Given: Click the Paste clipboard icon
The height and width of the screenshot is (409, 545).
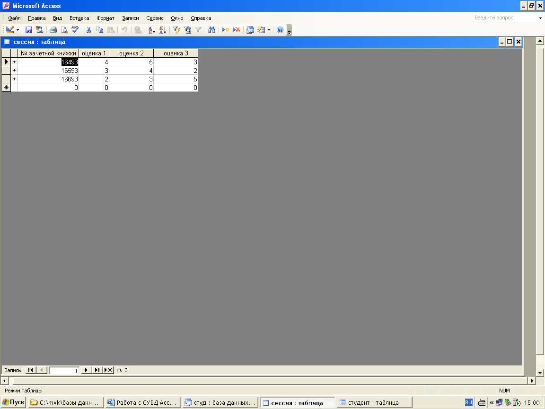Looking at the screenshot, I should click(111, 30).
